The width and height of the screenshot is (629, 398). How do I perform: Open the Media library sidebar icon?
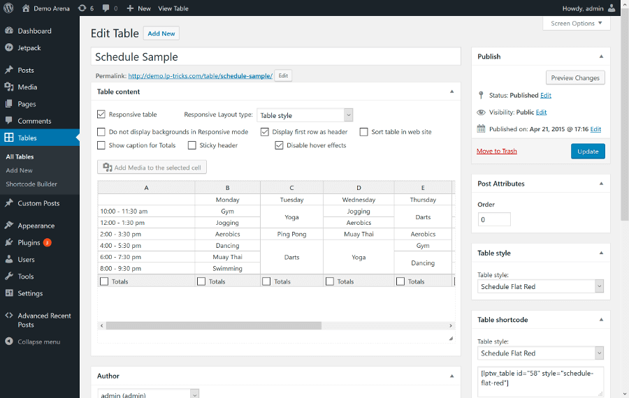9,87
